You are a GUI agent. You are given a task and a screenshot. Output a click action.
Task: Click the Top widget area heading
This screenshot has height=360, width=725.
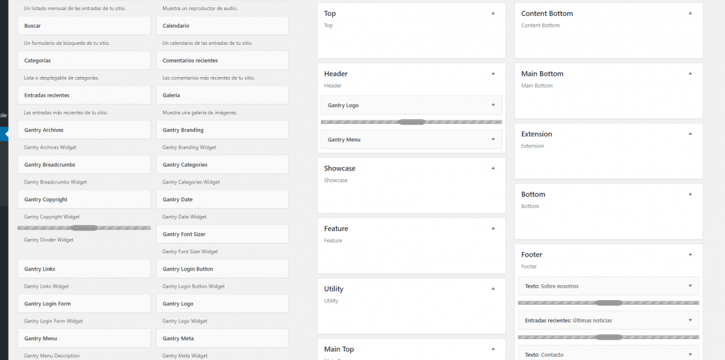pyautogui.click(x=330, y=13)
